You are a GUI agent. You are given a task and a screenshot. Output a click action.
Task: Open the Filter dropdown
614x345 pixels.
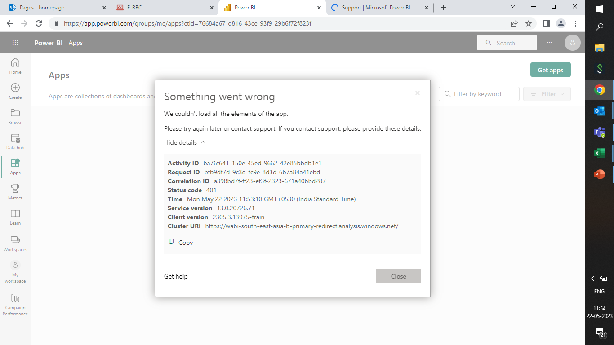[x=547, y=94]
